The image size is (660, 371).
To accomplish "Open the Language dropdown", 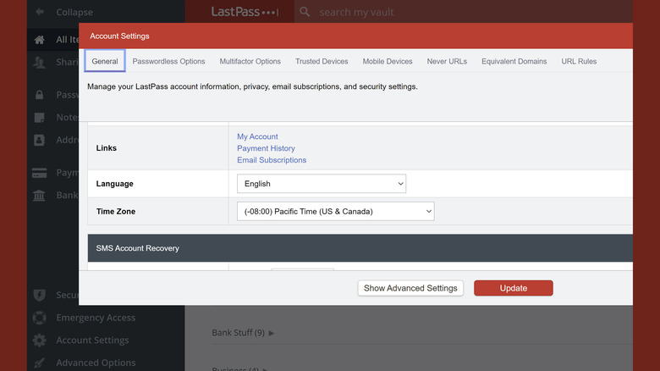I will [x=321, y=184].
